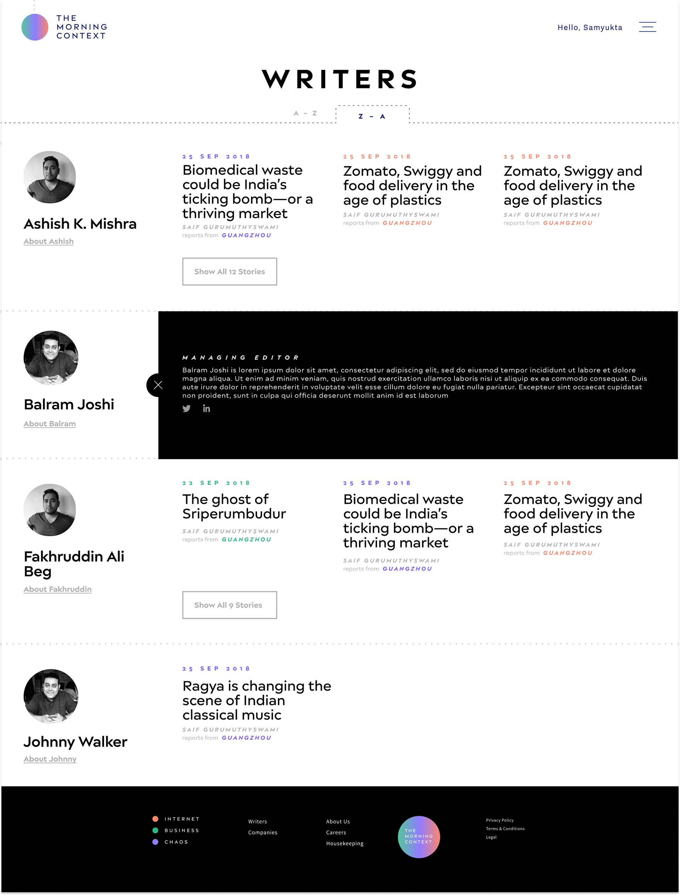Select the green Business category dot
The height and width of the screenshot is (895, 680).
155,830
